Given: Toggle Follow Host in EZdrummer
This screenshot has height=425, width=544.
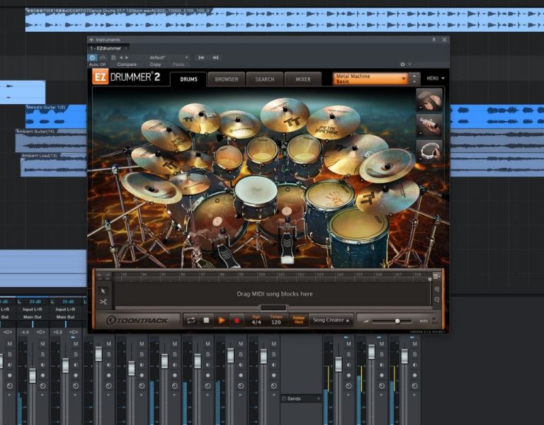Looking at the screenshot, I should [x=299, y=319].
